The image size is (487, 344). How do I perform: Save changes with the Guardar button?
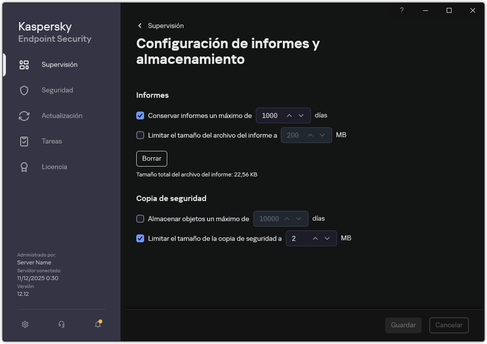(403, 325)
